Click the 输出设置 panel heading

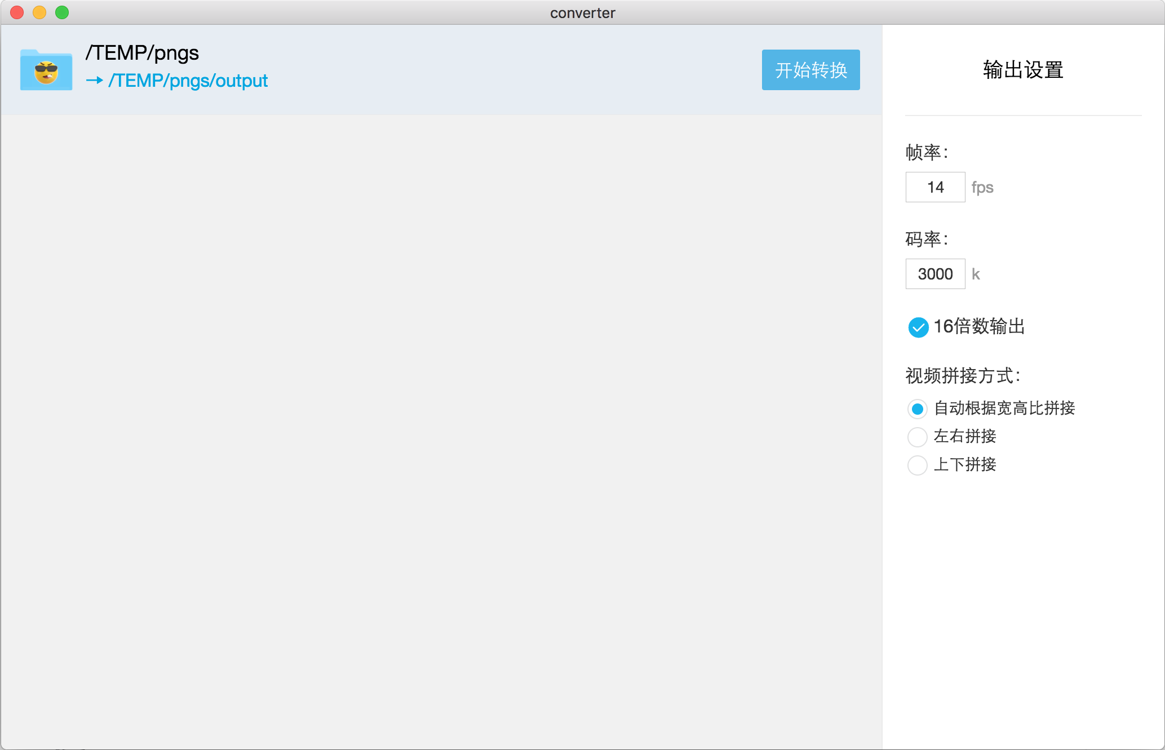coord(1023,70)
